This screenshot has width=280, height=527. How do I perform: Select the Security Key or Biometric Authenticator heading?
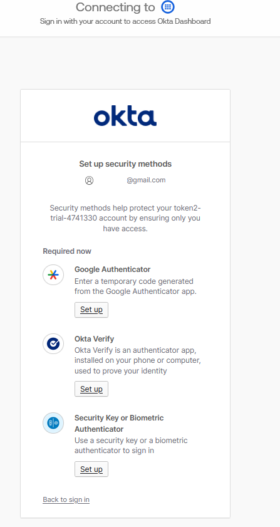click(x=119, y=424)
